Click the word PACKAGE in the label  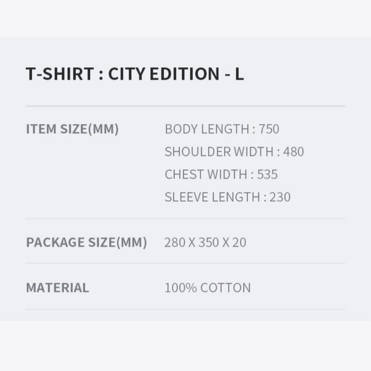(x=55, y=243)
